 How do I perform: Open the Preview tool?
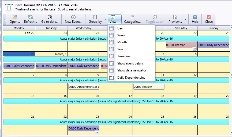[x=175, y=19]
